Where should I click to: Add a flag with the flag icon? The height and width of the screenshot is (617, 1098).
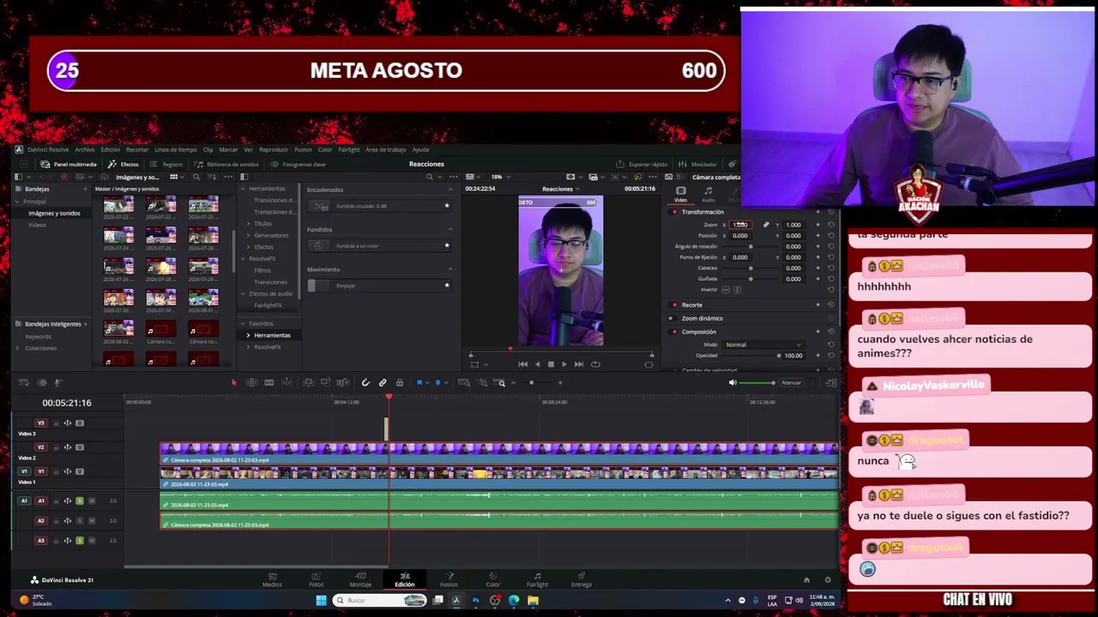pyautogui.click(x=419, y=382)
